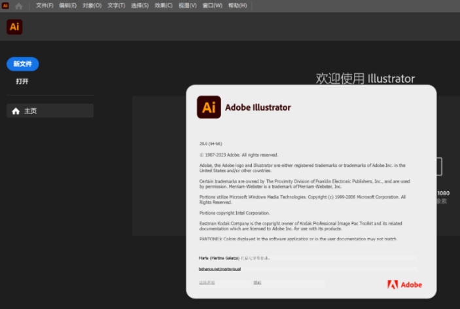Open the 文件(F) menu

pos(44,6)
